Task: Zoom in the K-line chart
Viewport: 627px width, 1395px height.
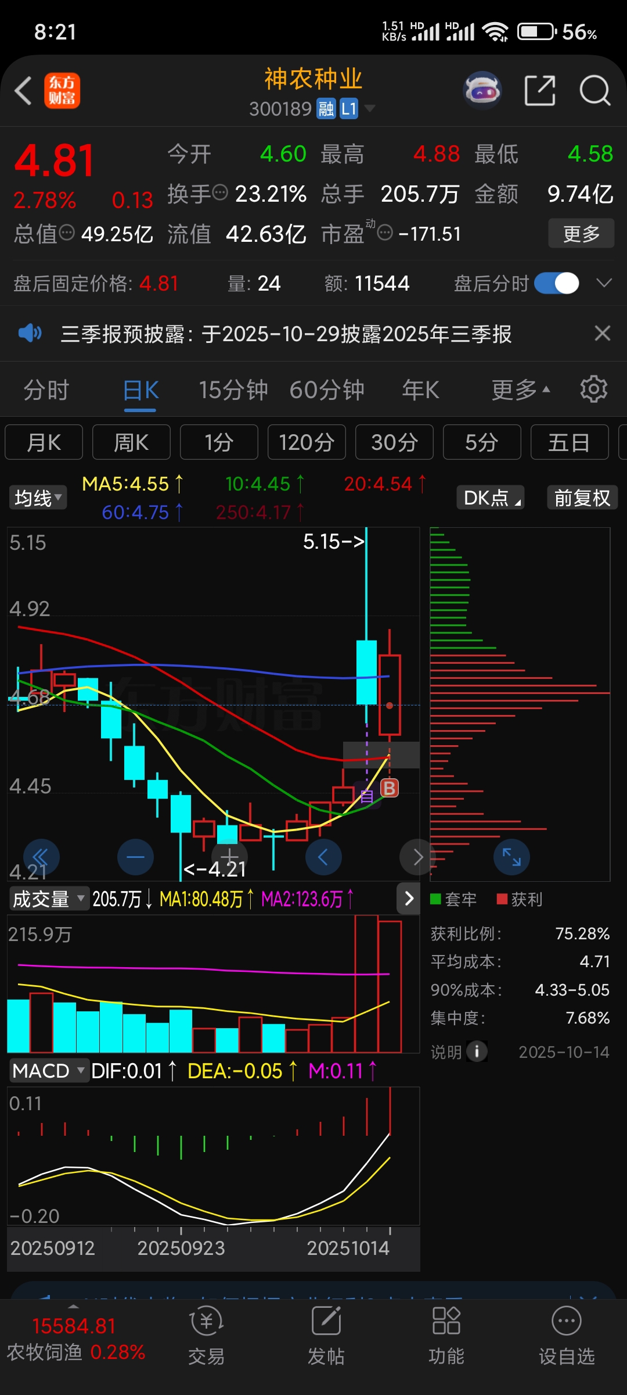Action: pyautogui.click(x=229, y=857)
